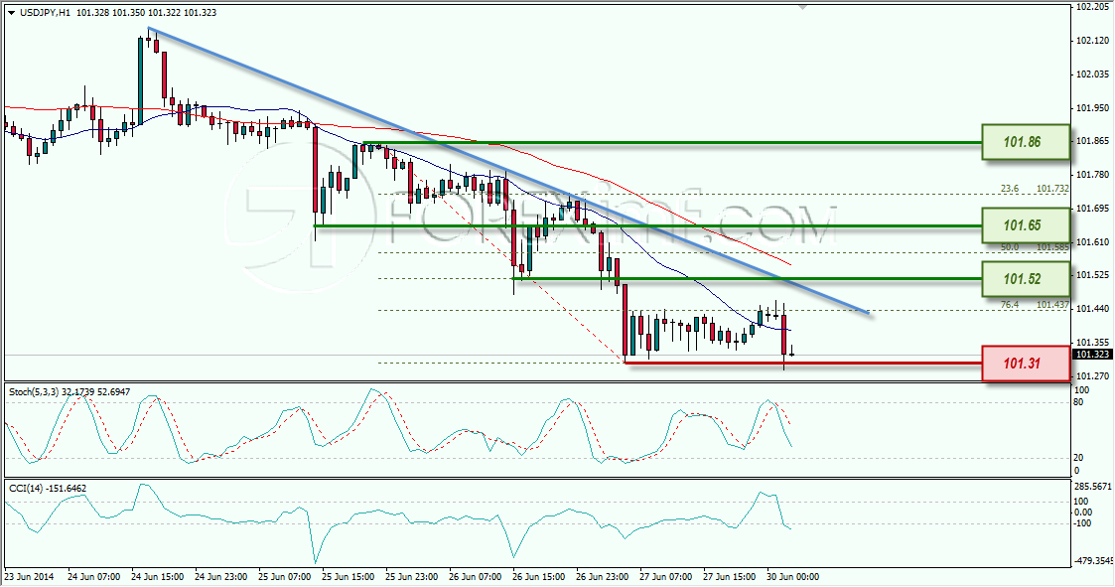Select the blue descending trendline
Viewport: 1115px width, 587px height.
coord(507,171)
